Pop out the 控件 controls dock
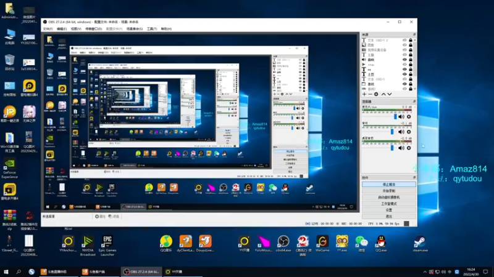The height and width of the screenshot is (277, 494). click(x=414, y=177)
